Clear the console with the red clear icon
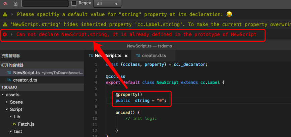The image size is (291, 137). (5, 4)
